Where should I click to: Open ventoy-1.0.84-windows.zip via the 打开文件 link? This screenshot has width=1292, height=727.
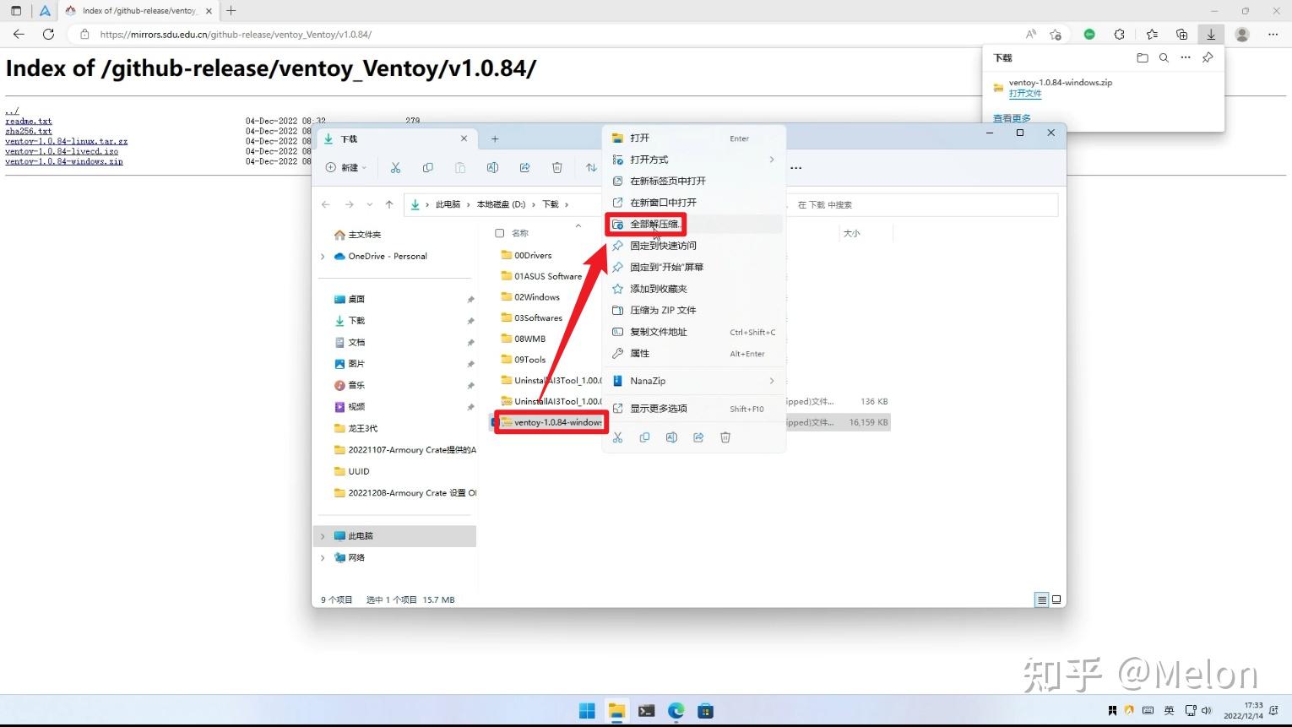(x=1024, y=93)
